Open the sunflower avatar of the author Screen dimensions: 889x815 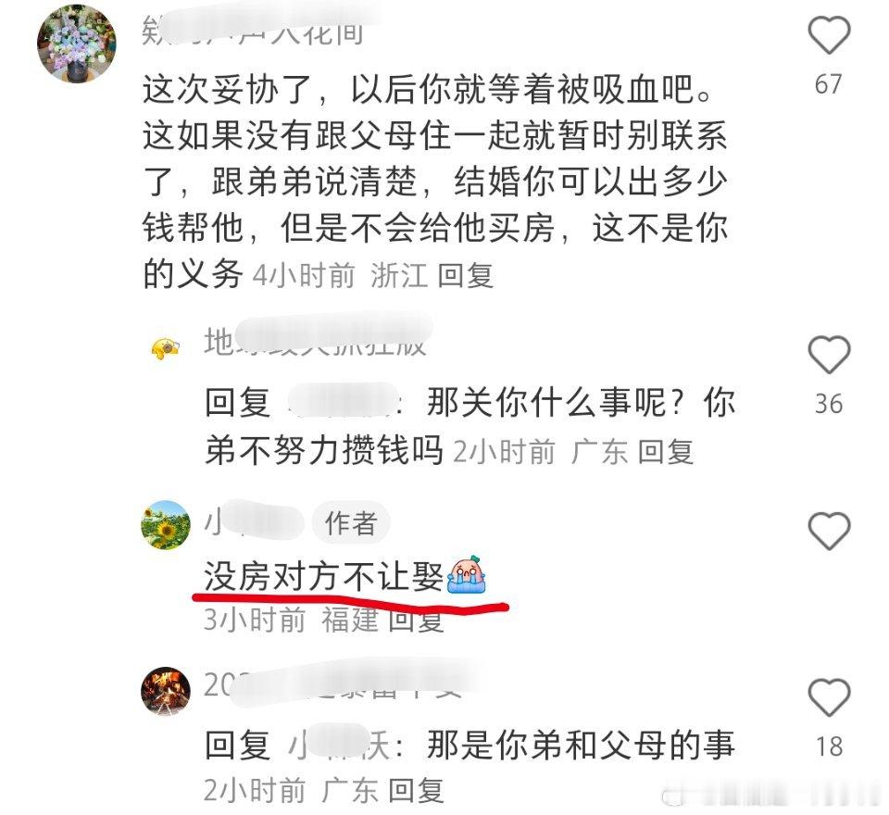pyautogui.click(x=166, y=524)
